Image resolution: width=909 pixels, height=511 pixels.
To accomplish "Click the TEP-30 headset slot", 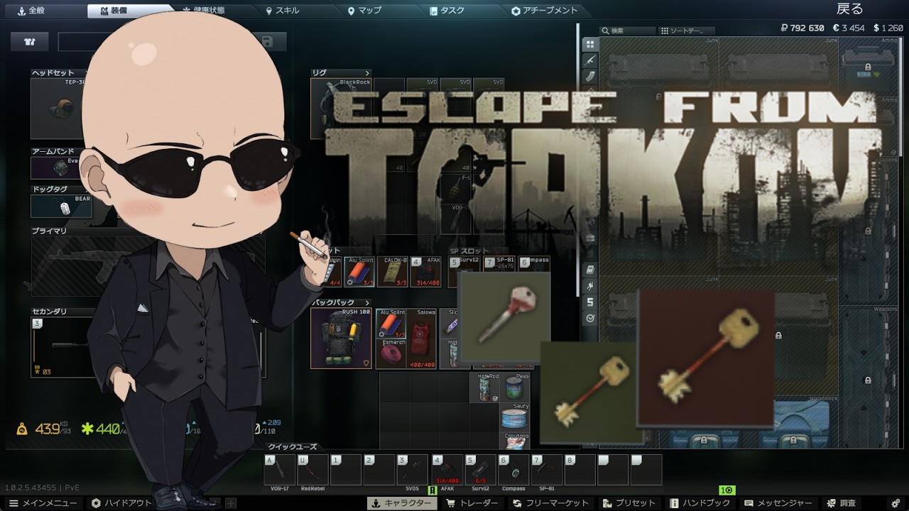I will 61,108.
